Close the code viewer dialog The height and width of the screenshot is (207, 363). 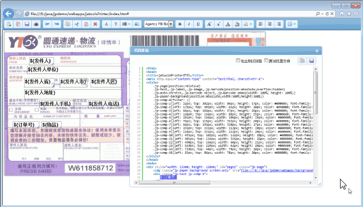[317, 50]
